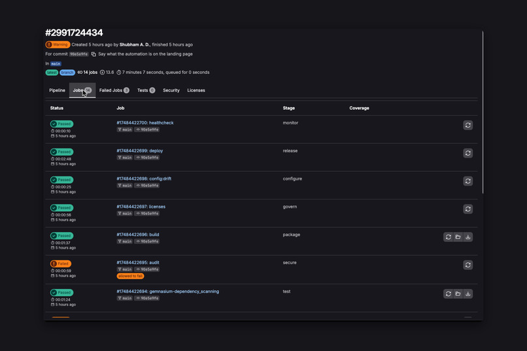Retry the gemnasium-dependency_scanning job
Image resolution: width=527 pixels, height=351 pixels.
(448, 294)
